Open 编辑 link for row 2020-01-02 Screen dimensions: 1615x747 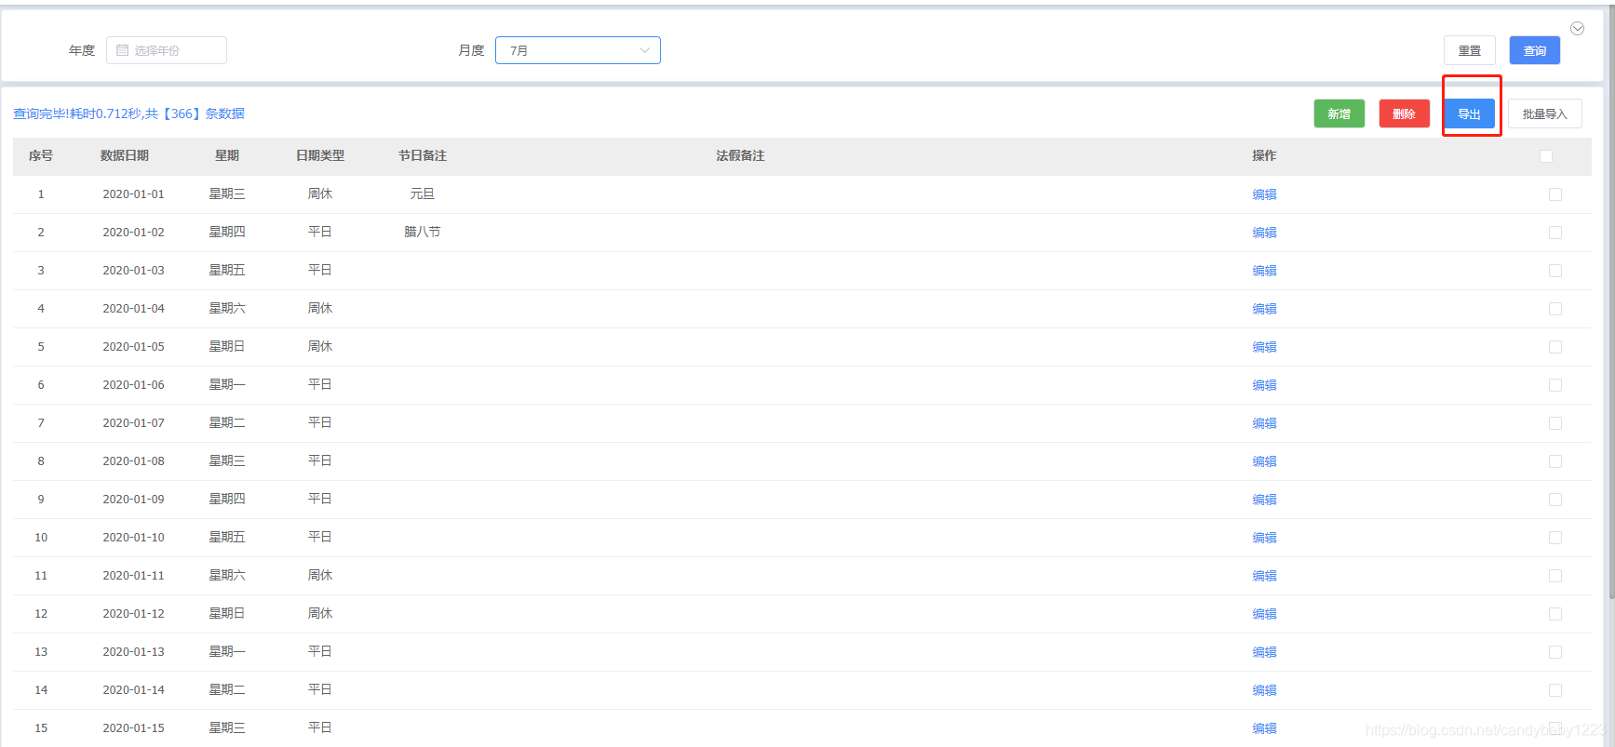tap(1264, 233)
